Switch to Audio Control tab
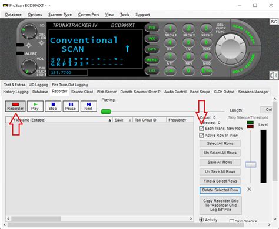 (175, 92)
